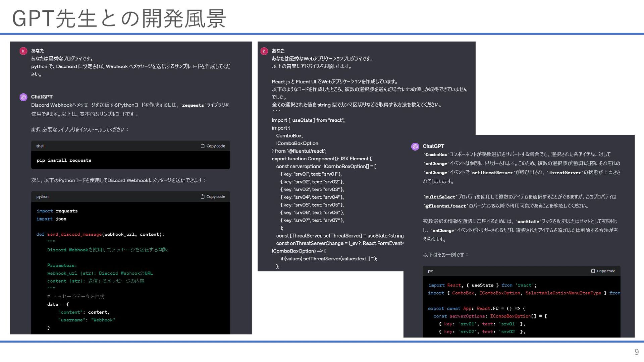Click 'if (values) setThreatServer' line
This screenshot has height=362, width=644.
329,259
